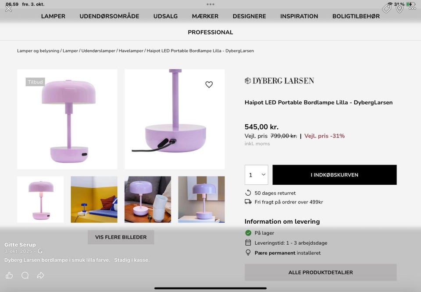Open the LAMPER menu
Image resolution: width=421 pixels, height=292 pixels.
[53, 16]
